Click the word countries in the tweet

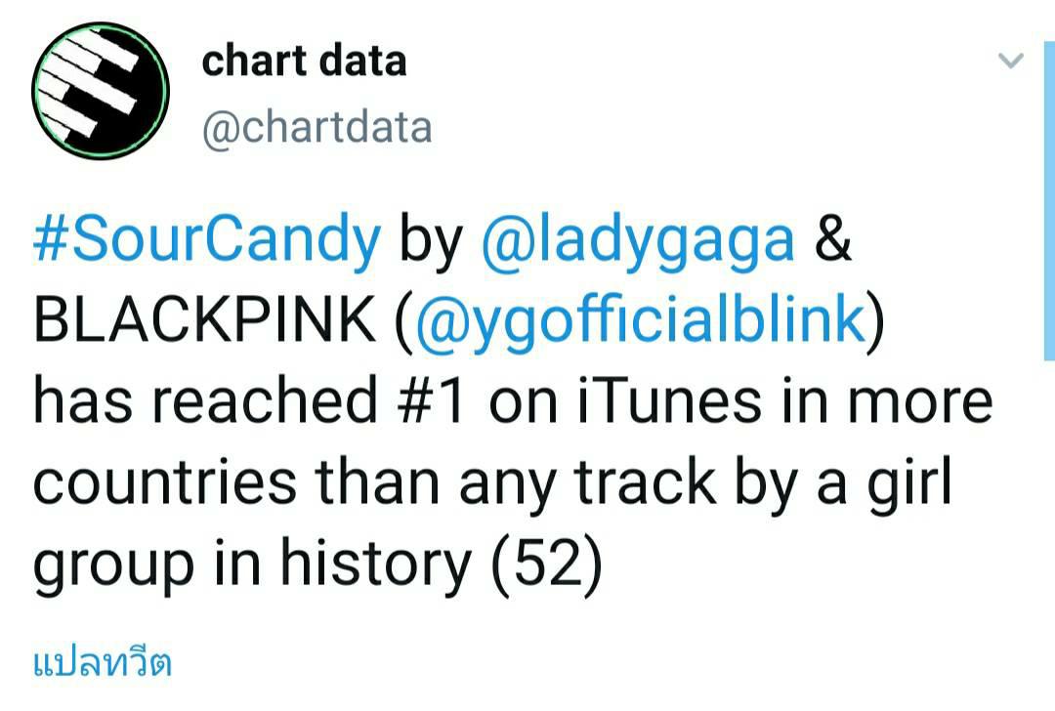pos(165,482)
